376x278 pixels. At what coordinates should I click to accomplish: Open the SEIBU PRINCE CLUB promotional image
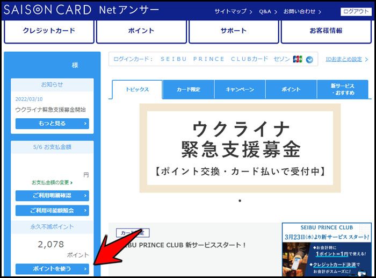(x=327, y=250)
